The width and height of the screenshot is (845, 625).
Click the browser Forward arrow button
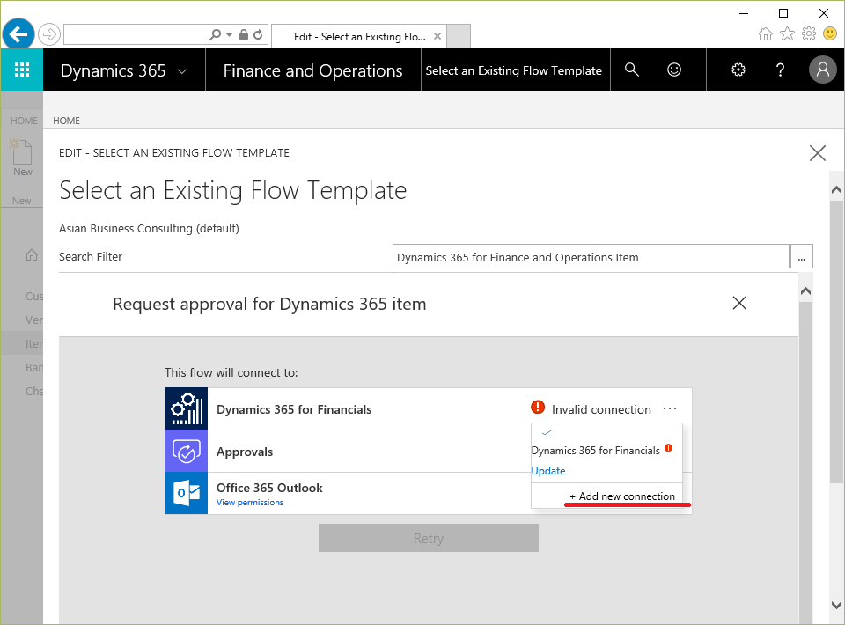49,35
